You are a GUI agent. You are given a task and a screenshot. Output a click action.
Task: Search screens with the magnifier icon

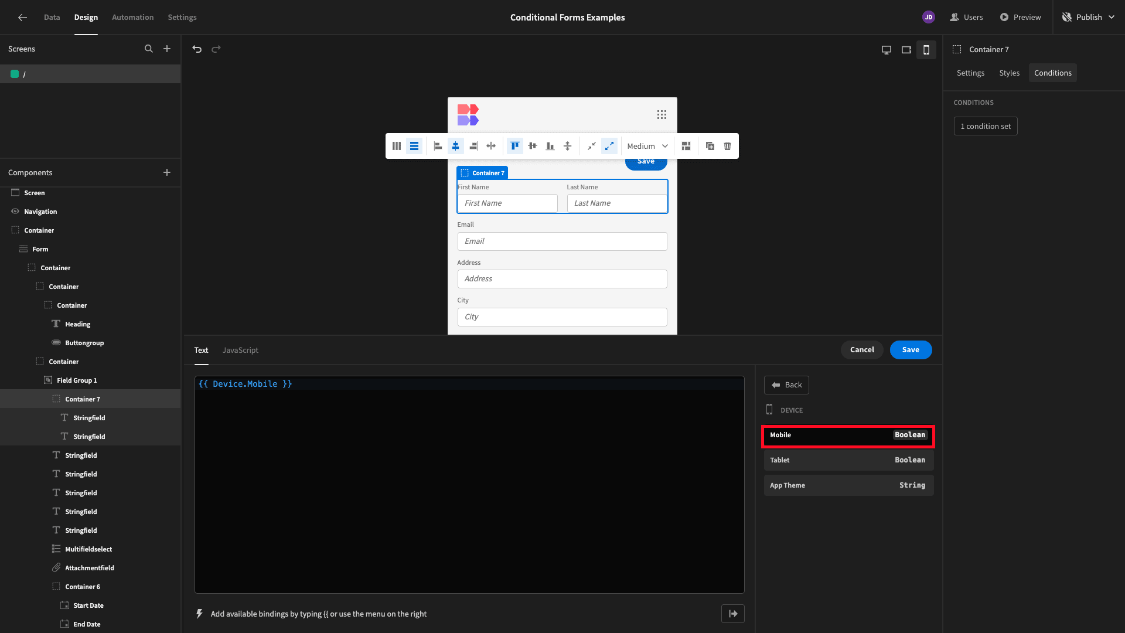[149, 49]
